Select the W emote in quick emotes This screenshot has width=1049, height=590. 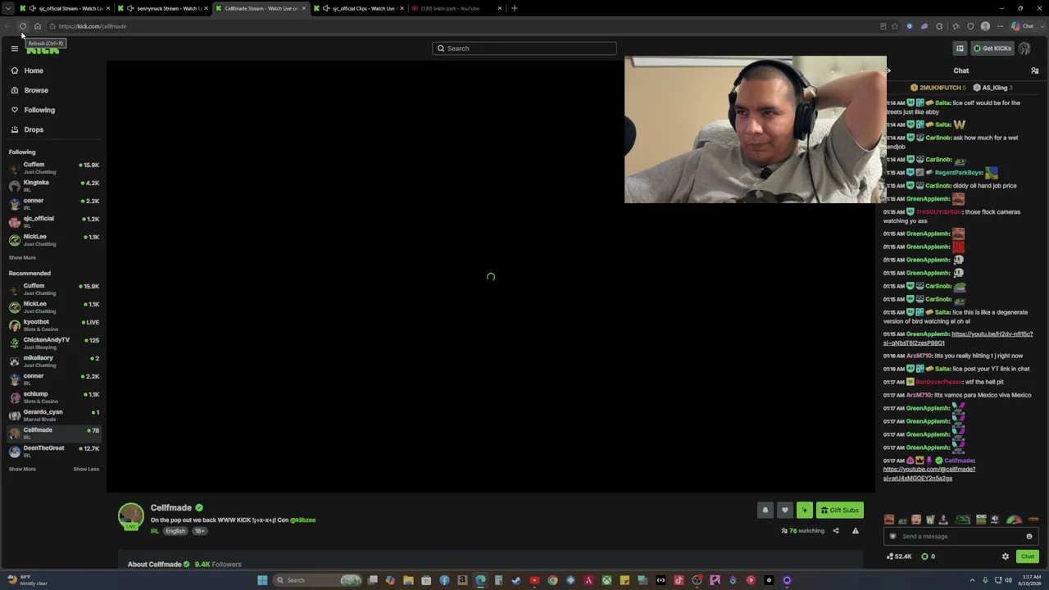929,520
